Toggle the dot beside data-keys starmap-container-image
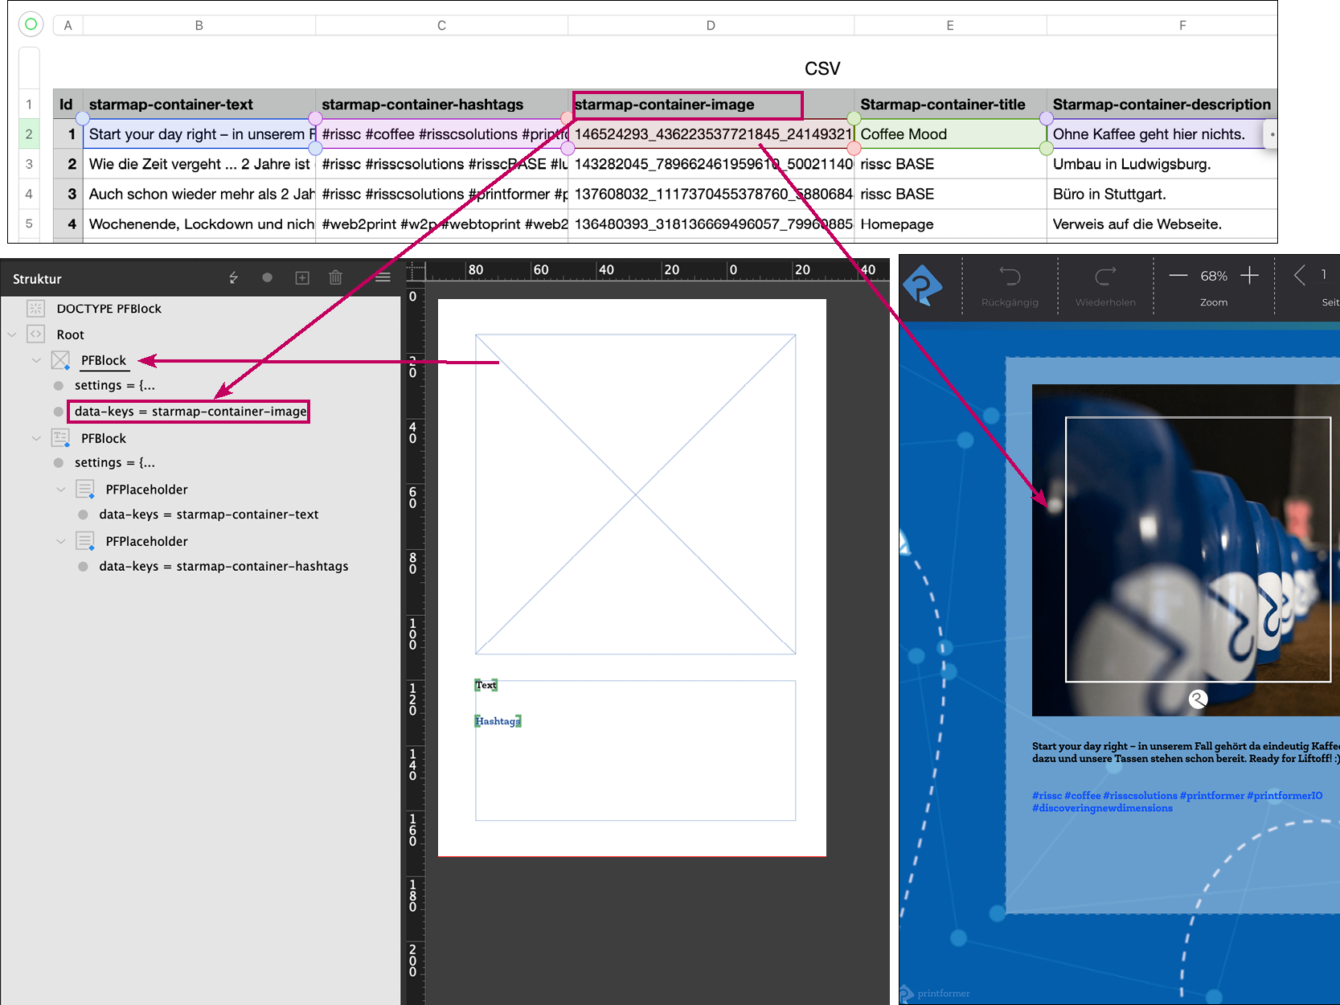 (x=59, y=412)
